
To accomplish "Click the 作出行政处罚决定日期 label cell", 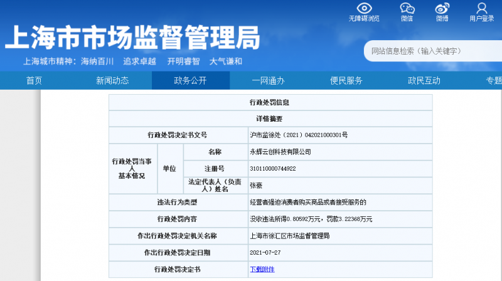I will pos(178,253).
